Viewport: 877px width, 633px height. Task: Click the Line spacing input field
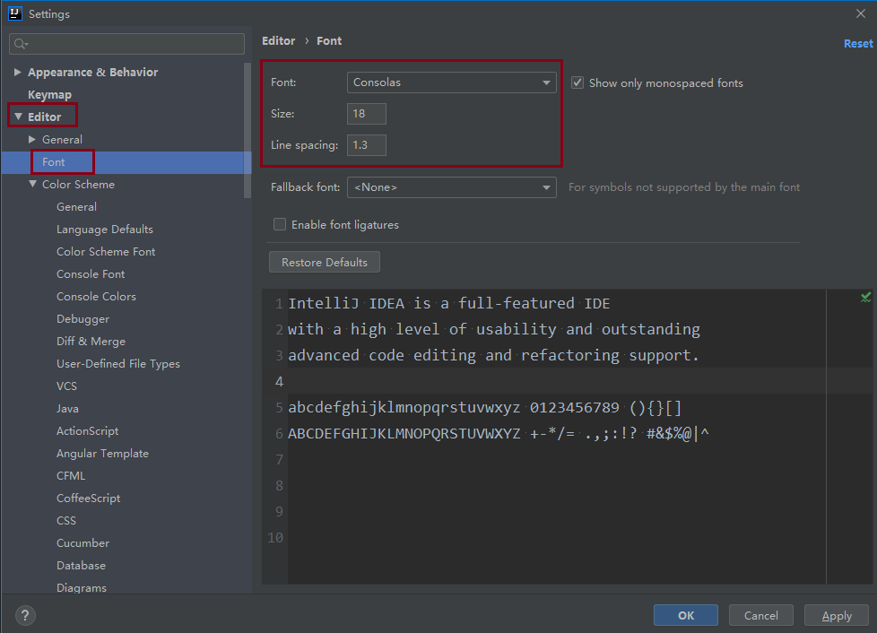[x=367, y=145]
